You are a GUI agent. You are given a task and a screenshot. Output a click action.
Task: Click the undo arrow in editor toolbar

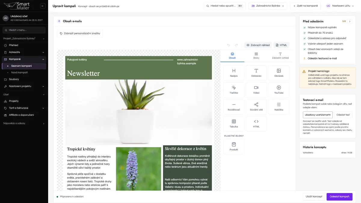(x=228, y=45)
